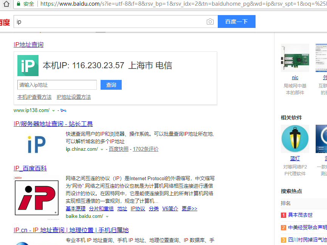Click the camera icon in the search box
Screen dimensions: 327x245
pos(210,21)
